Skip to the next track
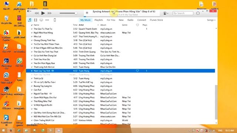The width and height of the screenshot is (237, 133). click(50, 13)
